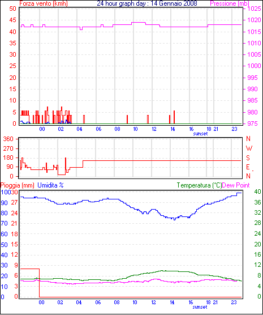Click the 'Forza vento (kmh)' axis title
The height and width of the screenshot is (315, 263).
click(44, 3)
